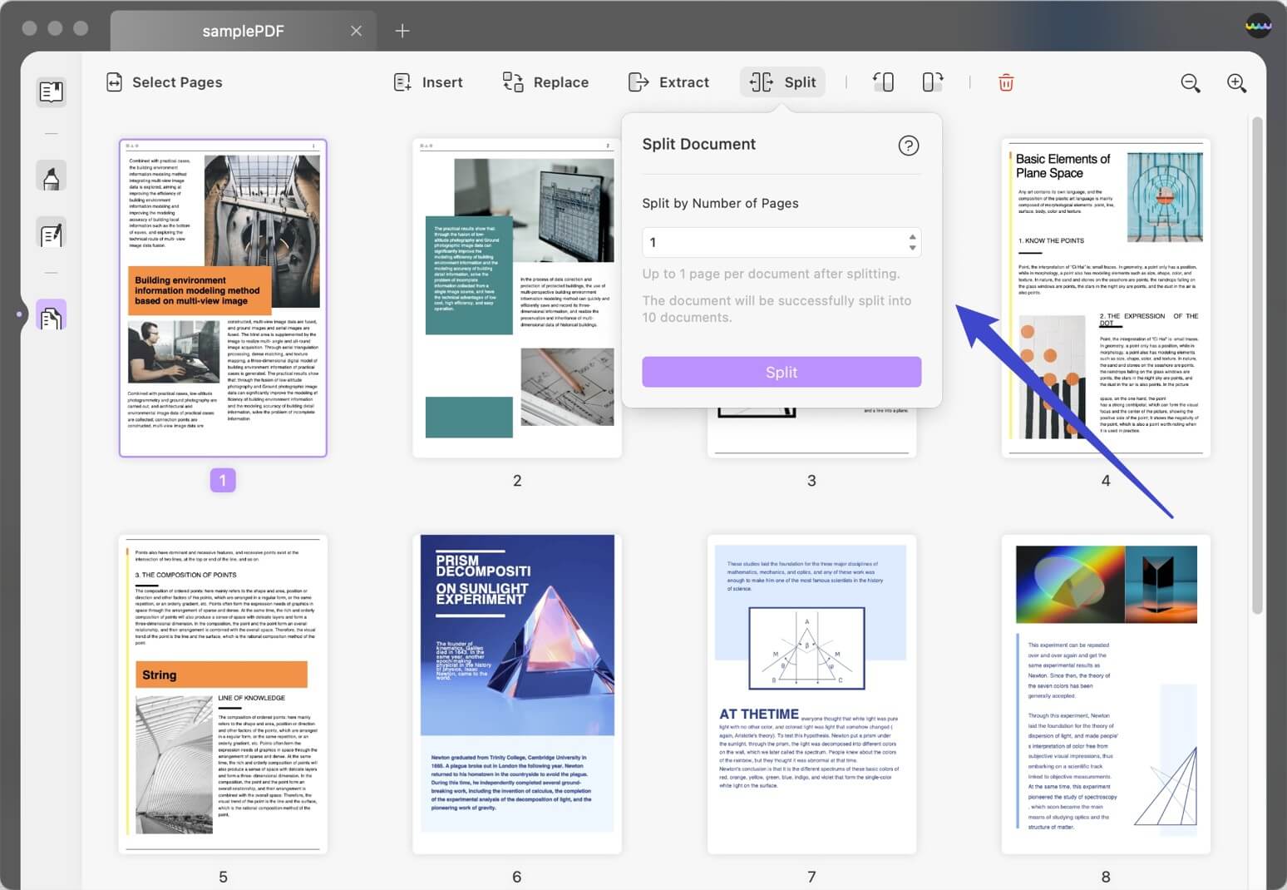Viewport: 1287px width, 890px height.
Task: Decrease pages per split with down arrow
Action: pyautogui.click(x=912, y=248)
